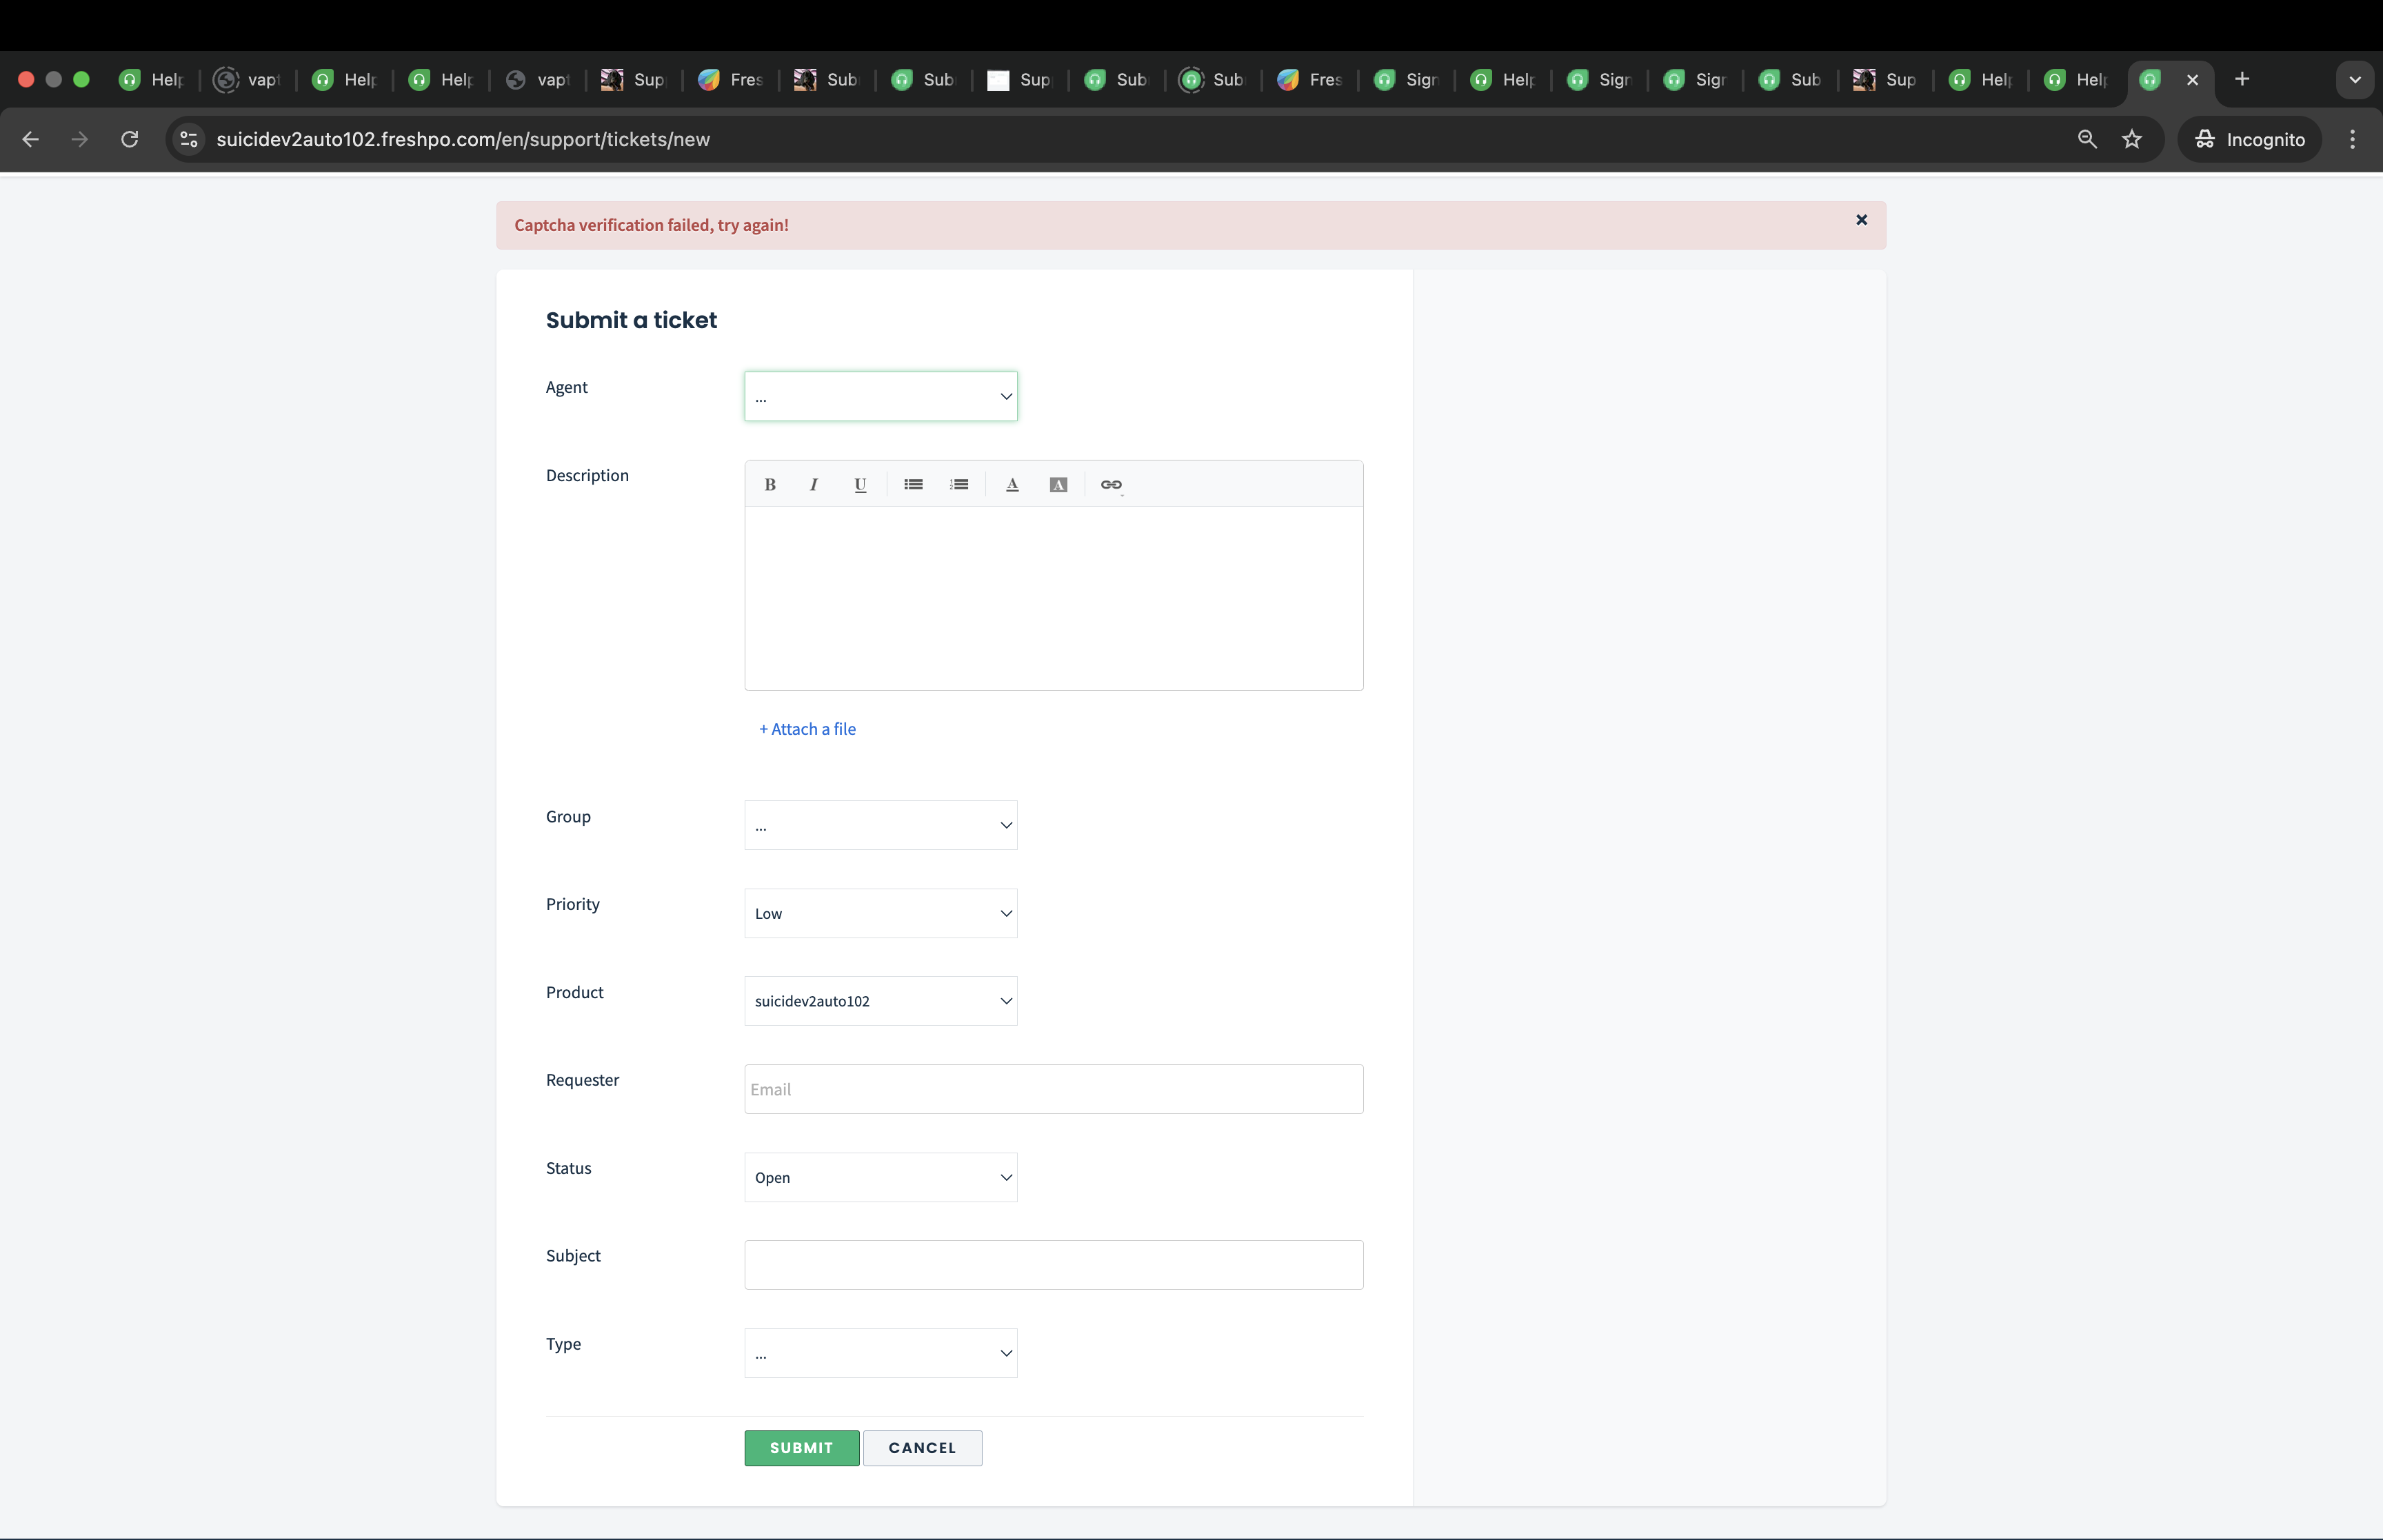Apply italic formatting in editor toolbar
Image resolution: width=2383 pixels, height=1540 pixels.
(x=814, y=485)
